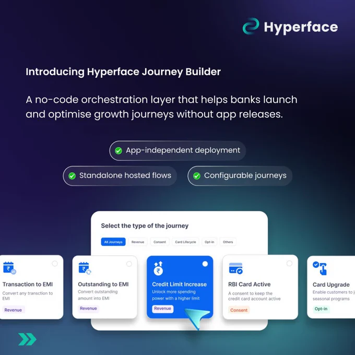355x355 pixels.
Task: Click the Hyperface swirl logo icon
Action: click(x=251, y=26)
